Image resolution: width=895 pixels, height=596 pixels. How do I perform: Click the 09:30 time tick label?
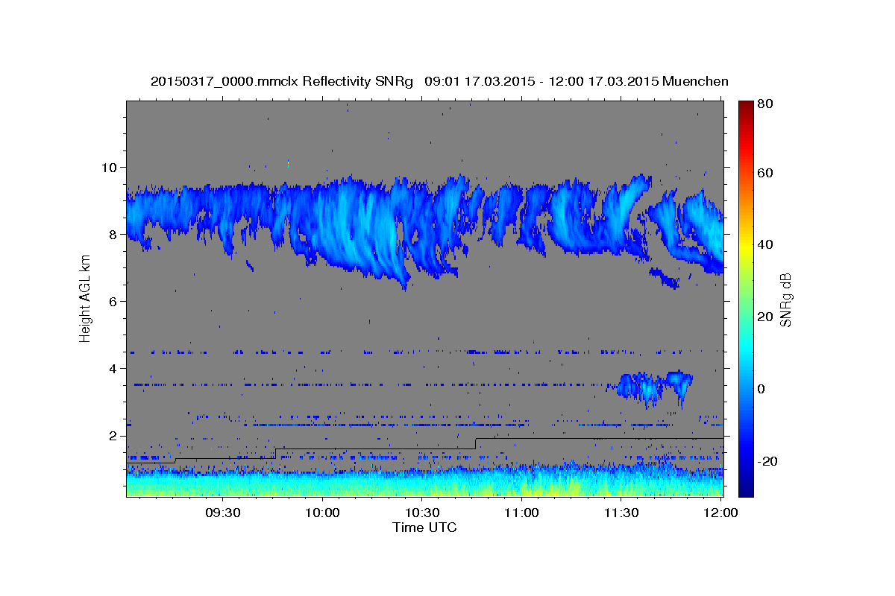click(x=222, y=513)
